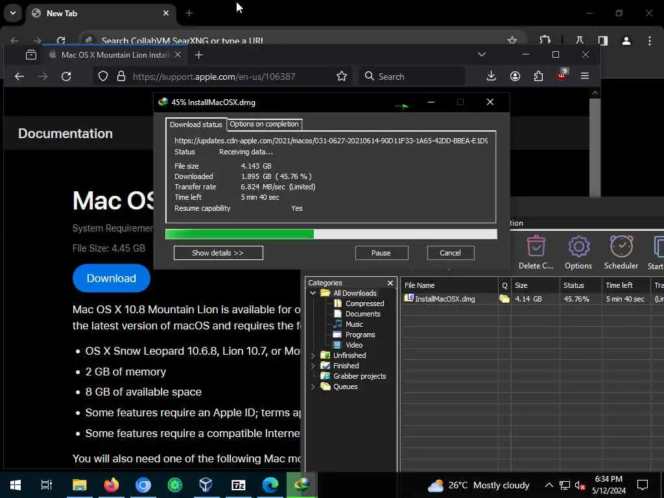This screenshot has width=664, height=498.
Task: Click muted volume icon in system tray
Action: 580,485
